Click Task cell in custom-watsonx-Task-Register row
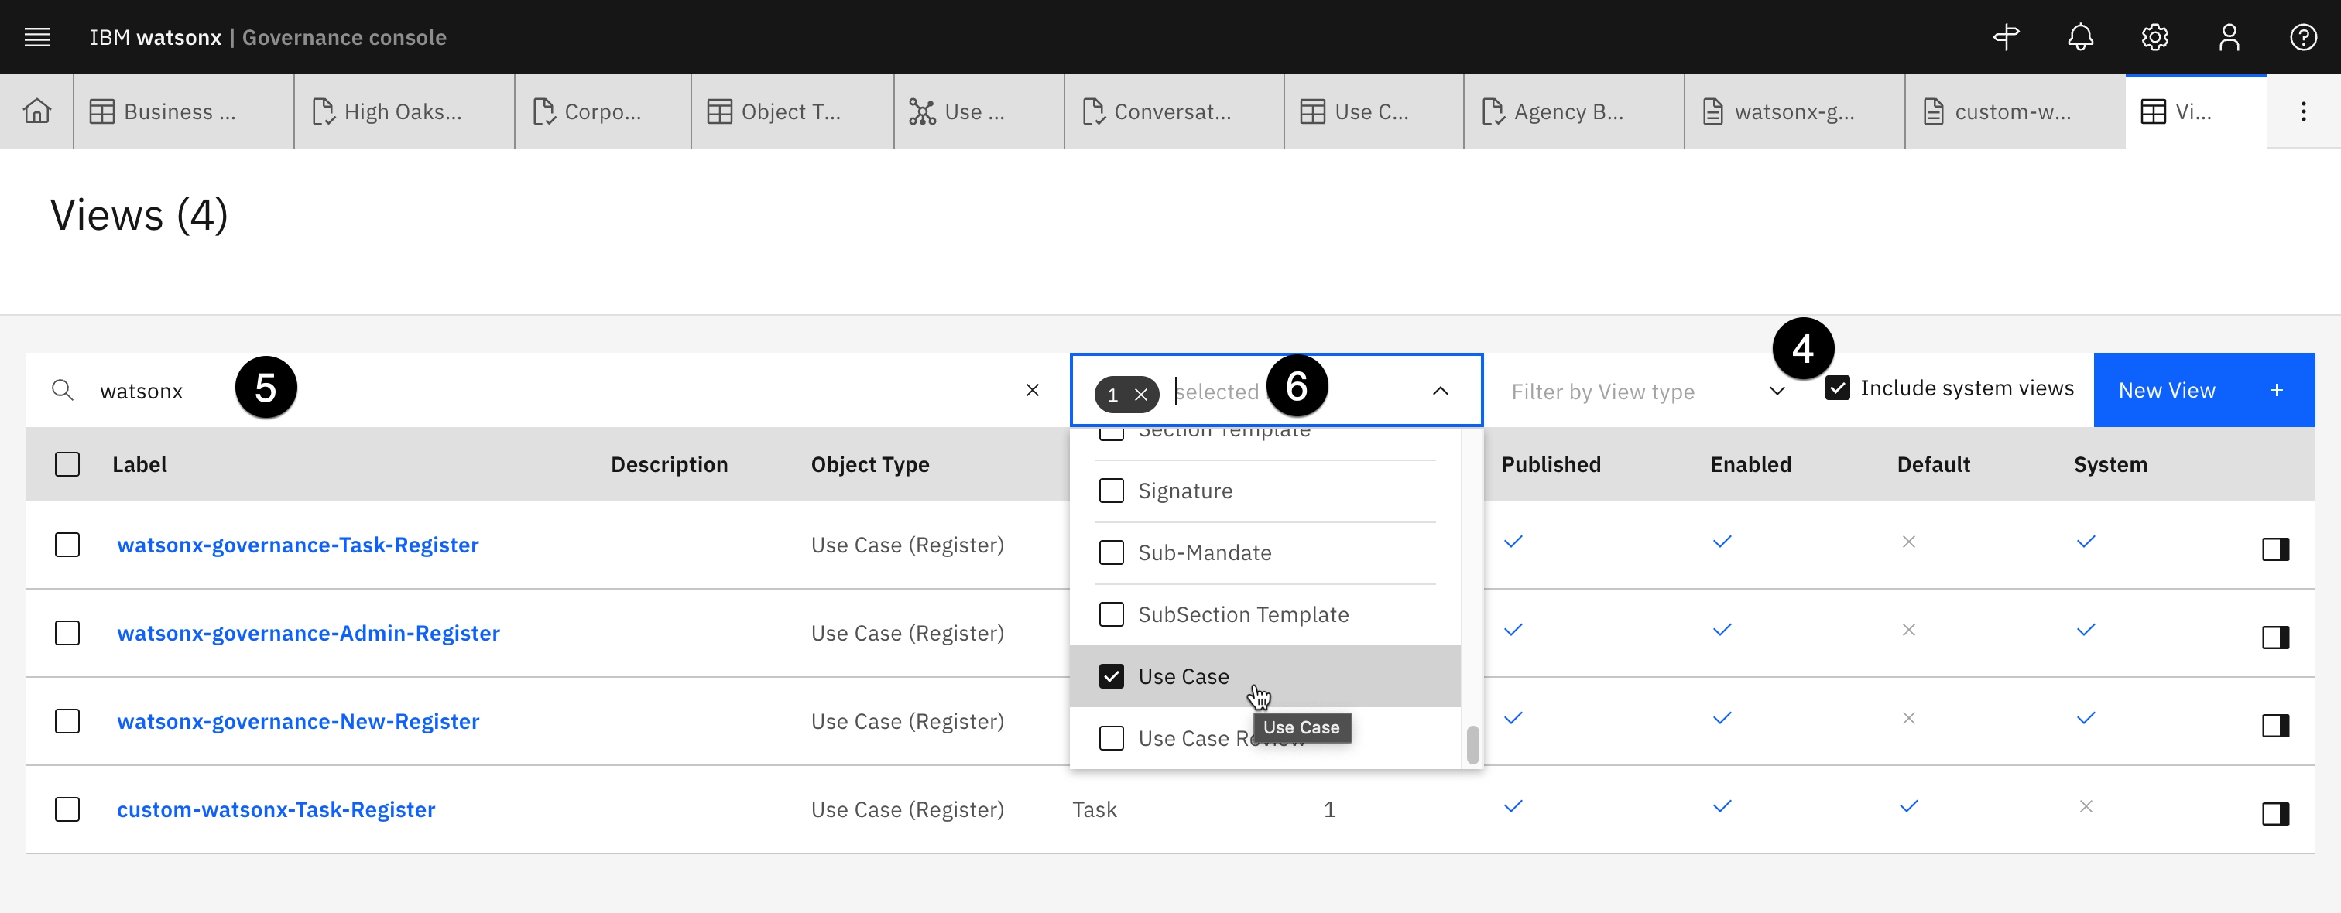The image size is (2341, 913). (1094, 809)
